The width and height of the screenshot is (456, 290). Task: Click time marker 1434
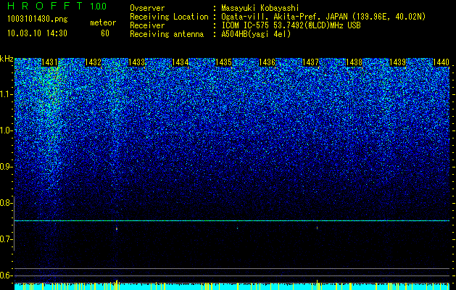181,62
